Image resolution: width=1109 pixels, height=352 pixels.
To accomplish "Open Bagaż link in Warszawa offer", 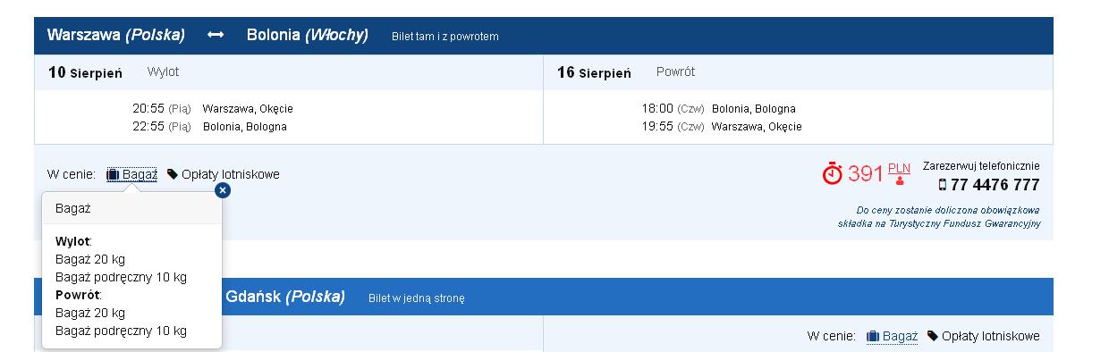I will 139,175.
